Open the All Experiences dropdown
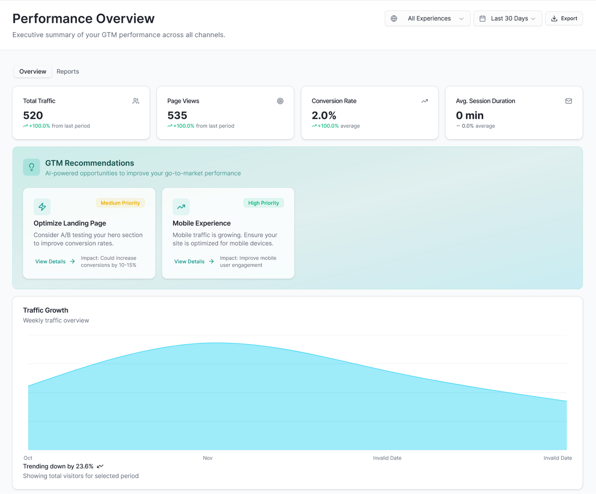This screenshot has height=494, width=596. click(x=427, y=18)
